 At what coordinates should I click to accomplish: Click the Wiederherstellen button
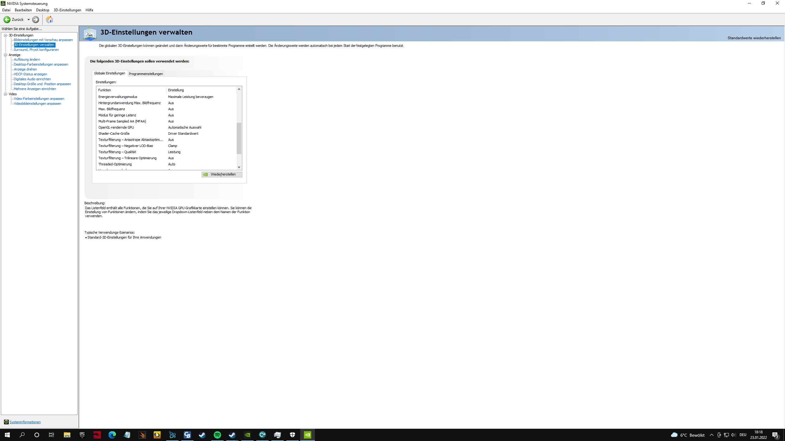point(222,174)
